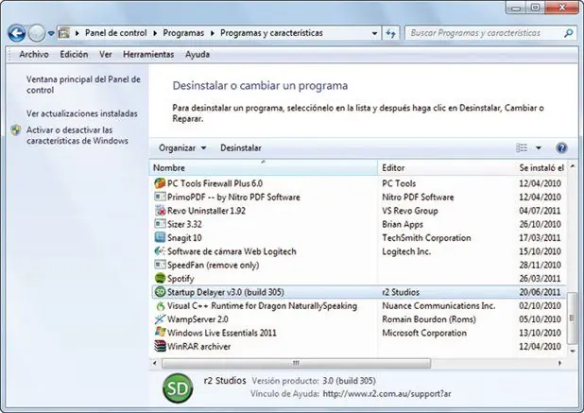The image size is (584, 413).
Task: Click the PC Tools Firewall Plus icon
Action: coord(160,183)
